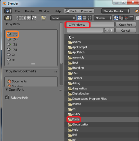Click Back to Previous button
Screen dimensions: 139x141
click(79, 11)
